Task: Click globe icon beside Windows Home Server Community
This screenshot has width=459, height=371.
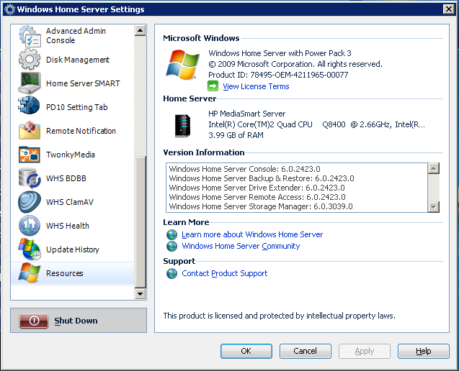Action: pos(171,247)
